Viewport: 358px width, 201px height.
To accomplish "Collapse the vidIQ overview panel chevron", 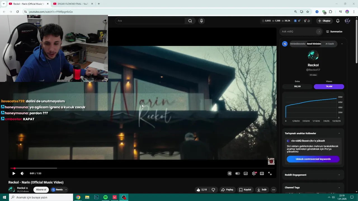I will tap(342, 44).
